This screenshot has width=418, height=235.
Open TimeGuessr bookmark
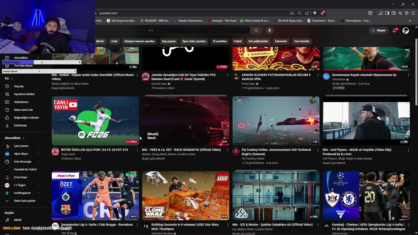coord(321,21)
